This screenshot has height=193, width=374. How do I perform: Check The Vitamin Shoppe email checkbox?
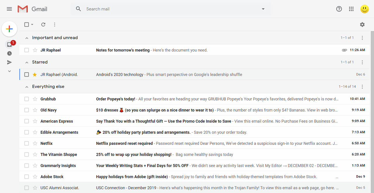27,154
